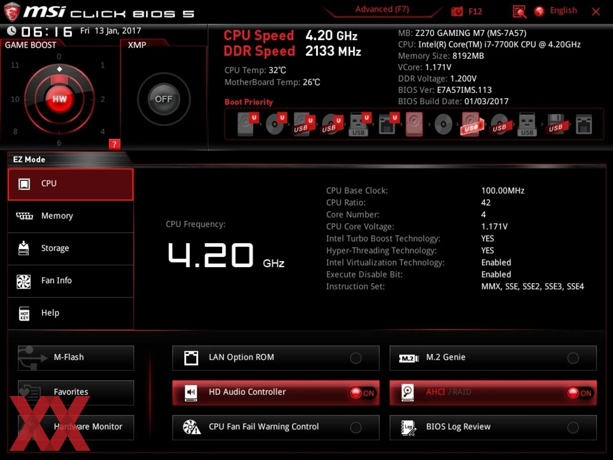
Task: Toggle the Game Boost HW knob
Action: click(x=59, y=99)
